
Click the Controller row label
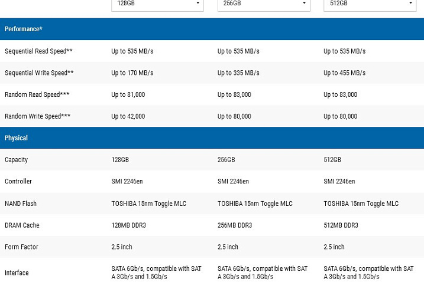coord(18,181)
